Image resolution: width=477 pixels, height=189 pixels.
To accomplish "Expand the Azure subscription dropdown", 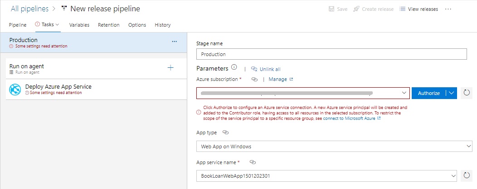I will [404, 93].
